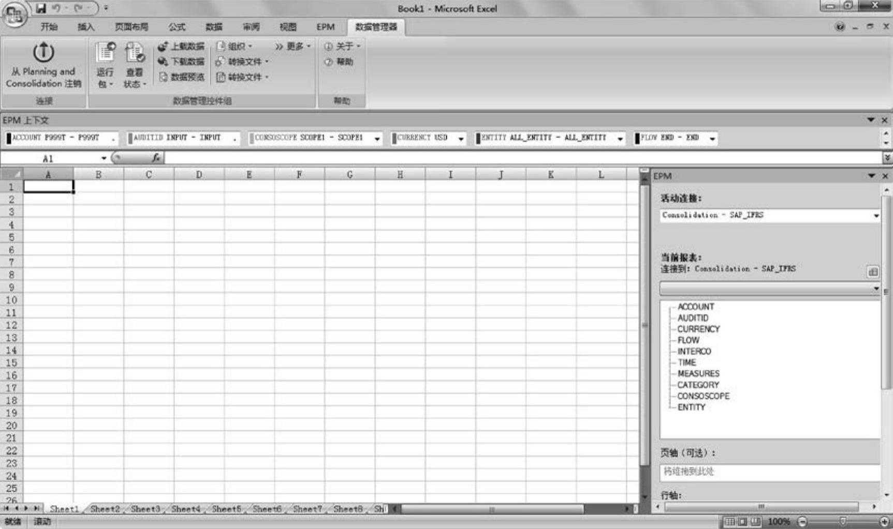Save the workbook with Quick Access icon
Viewport: 893px width, 529px height.
[41, 8]
